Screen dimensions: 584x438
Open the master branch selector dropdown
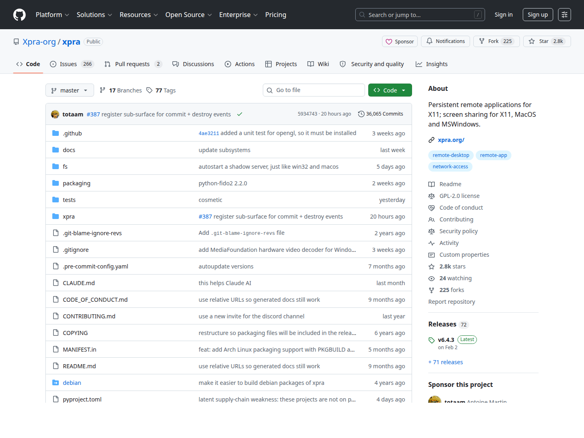click(70, 90)
